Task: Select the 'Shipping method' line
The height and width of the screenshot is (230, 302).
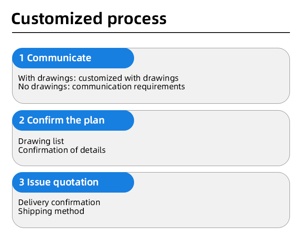Action: coord(51,212)
